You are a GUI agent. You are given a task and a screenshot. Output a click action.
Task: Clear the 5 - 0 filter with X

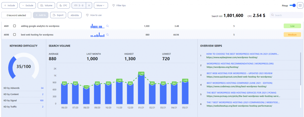[89, 5]
